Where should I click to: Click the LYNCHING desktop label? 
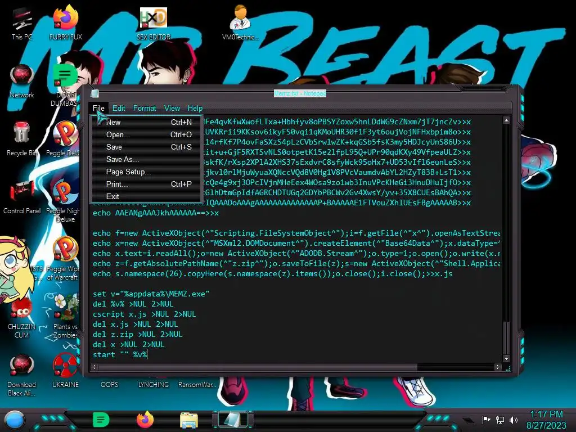[153, 384]
